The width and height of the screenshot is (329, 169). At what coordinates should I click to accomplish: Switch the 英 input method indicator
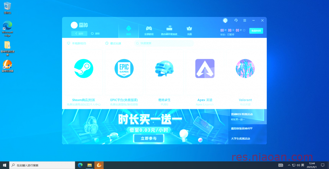pos(303,165)
